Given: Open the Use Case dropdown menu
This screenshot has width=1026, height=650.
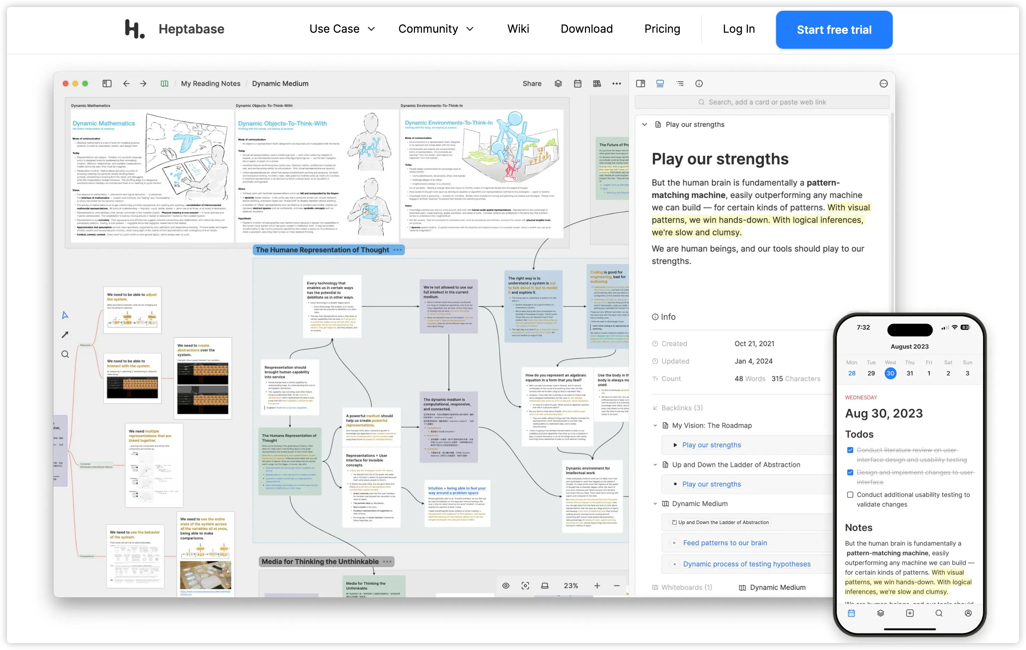Looking at the screenshot, I should pos(342,29).
